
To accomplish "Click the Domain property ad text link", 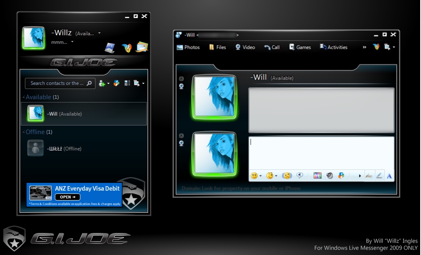I will 241,188.
